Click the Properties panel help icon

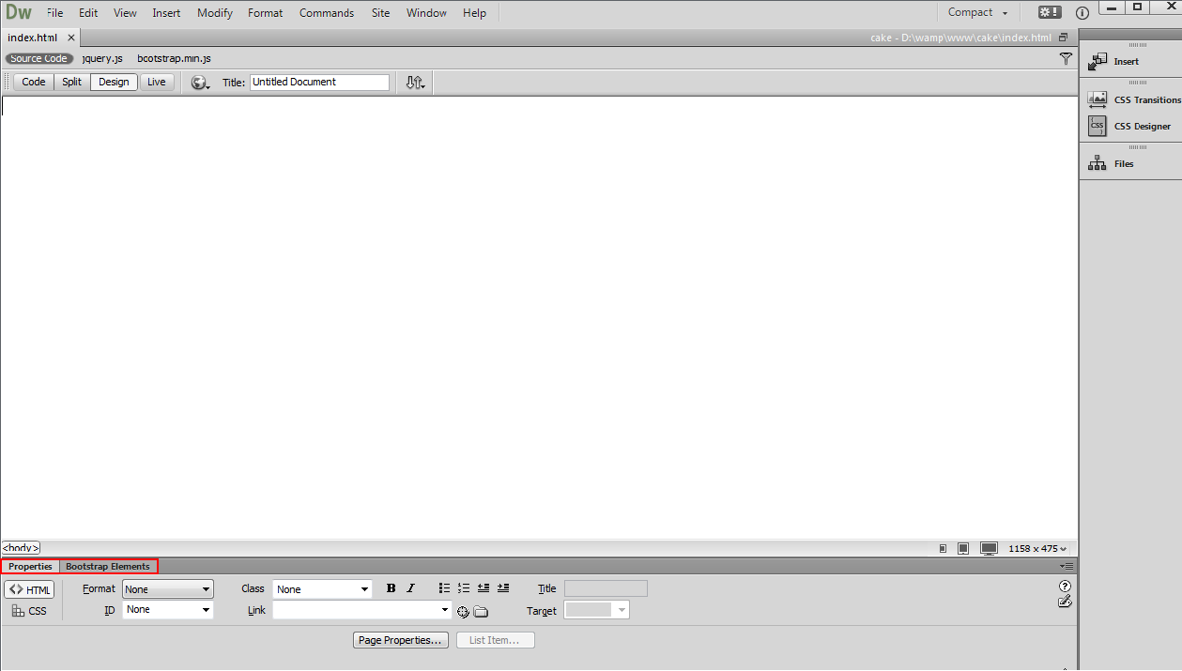(x=1065, y=586)
